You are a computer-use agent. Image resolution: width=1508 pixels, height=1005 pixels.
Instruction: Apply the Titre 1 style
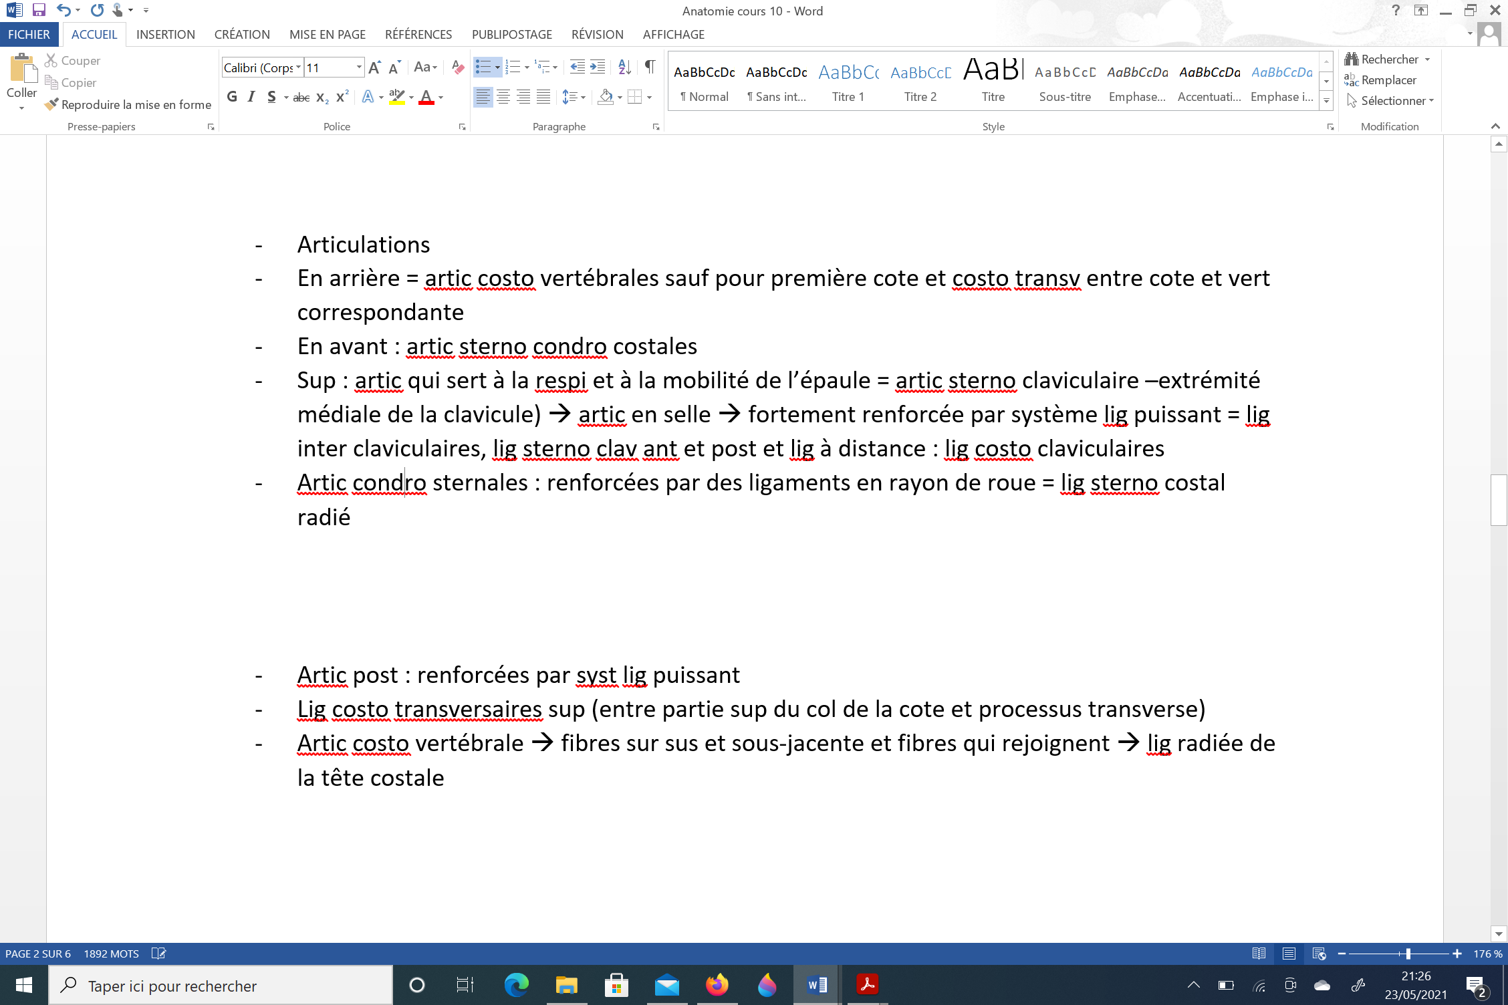[x=848, y=82]
